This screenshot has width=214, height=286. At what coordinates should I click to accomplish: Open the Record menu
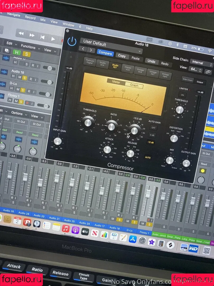[30, 17]
